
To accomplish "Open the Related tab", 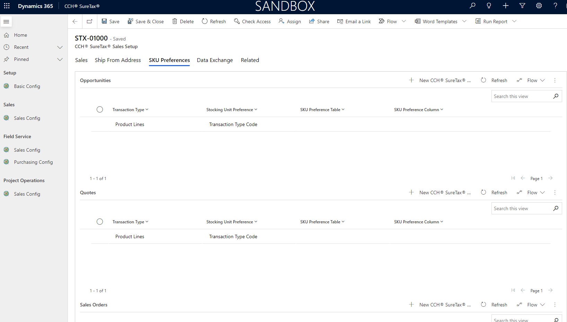I will 250,60.
